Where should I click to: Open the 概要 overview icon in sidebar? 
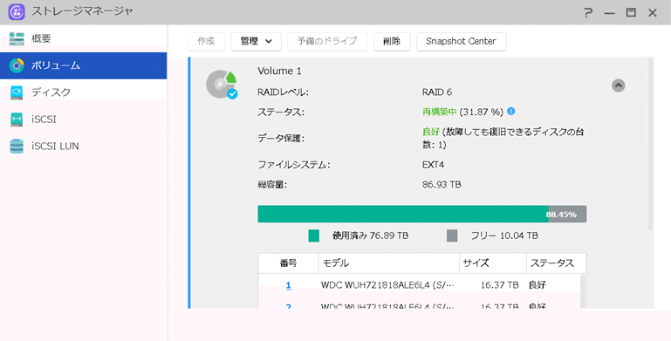[x=17, y=38]
